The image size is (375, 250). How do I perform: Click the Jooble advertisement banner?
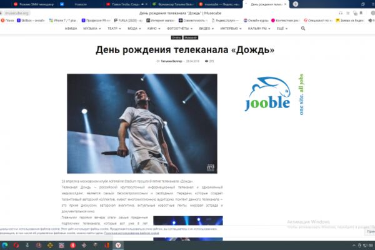(274, 94)
